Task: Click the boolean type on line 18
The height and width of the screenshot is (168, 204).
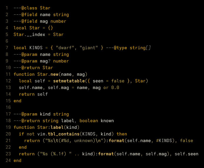Action: tap(89, 121)
